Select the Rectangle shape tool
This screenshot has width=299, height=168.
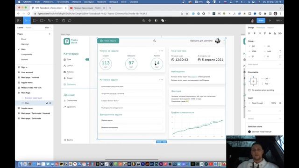(42, 21)
